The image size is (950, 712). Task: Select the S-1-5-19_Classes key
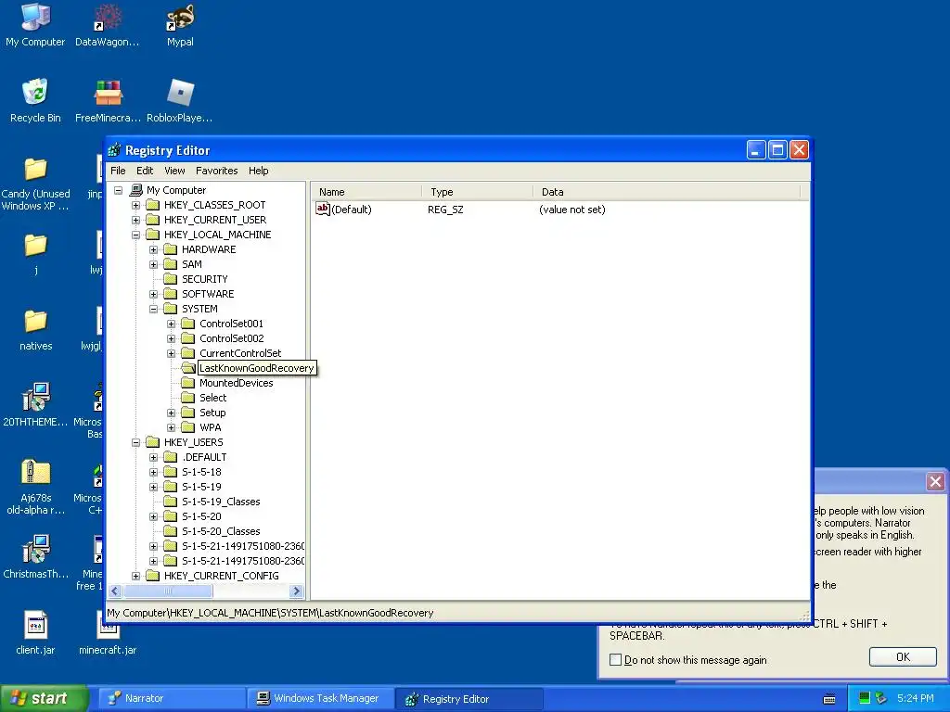[x=221, y=502]
